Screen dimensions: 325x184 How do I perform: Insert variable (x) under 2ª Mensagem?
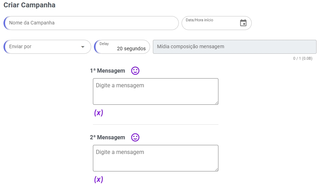click(99, 179)
